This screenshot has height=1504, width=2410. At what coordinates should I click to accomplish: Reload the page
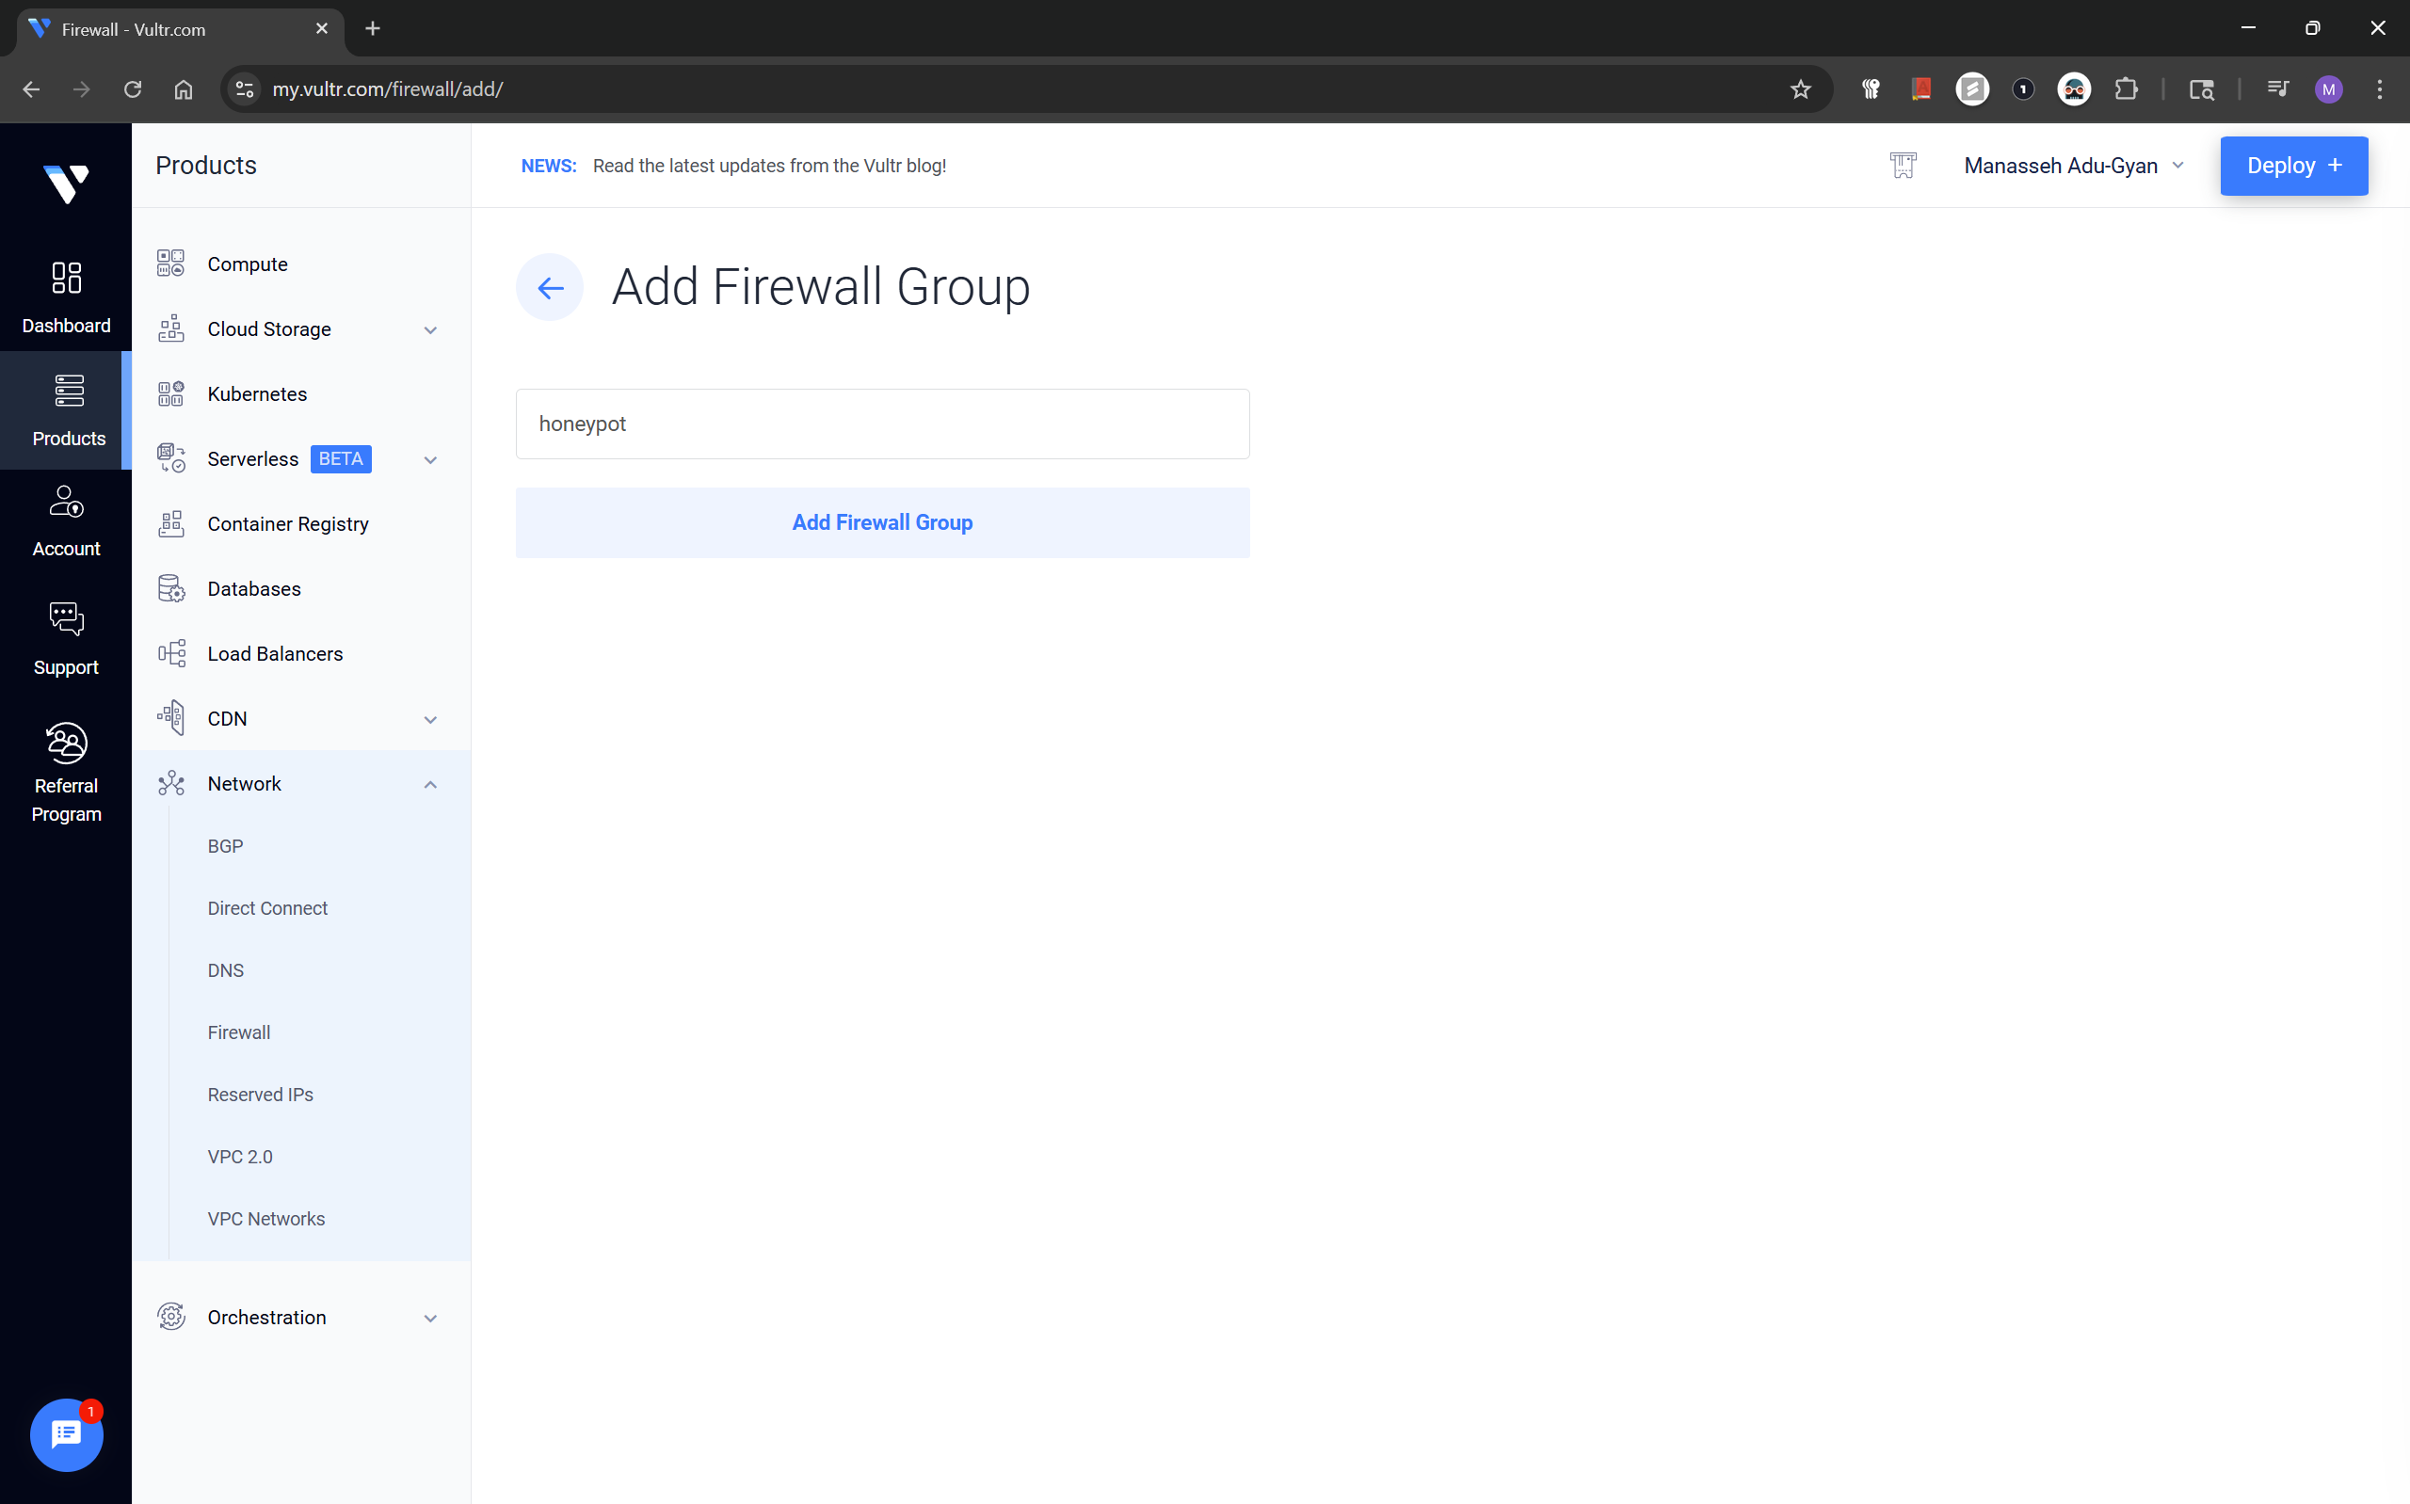click(x=133, y=89)
